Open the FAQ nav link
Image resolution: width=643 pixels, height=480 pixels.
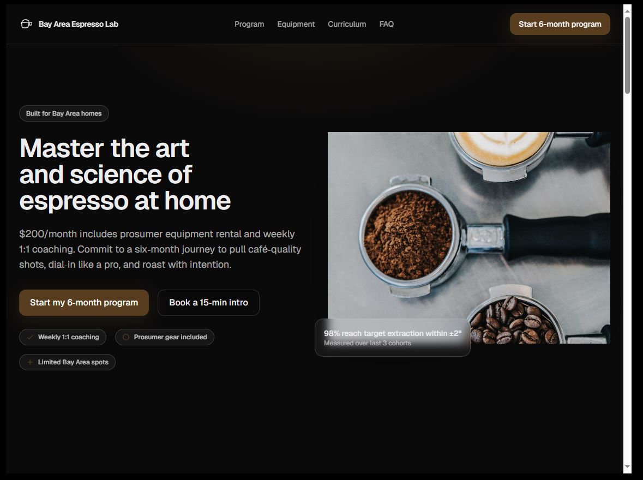point(387,24)
